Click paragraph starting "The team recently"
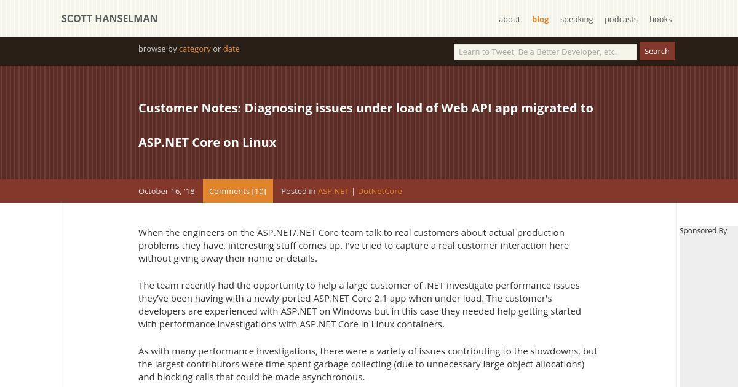The height and width of the screenshot is (387, 738). 360,305
